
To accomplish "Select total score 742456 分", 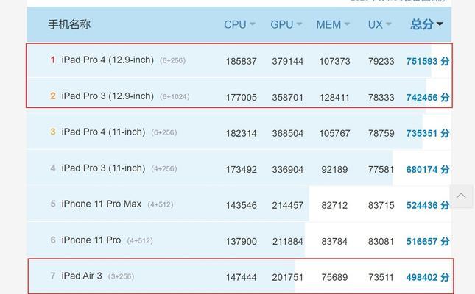I will click(x=428, y=98).
